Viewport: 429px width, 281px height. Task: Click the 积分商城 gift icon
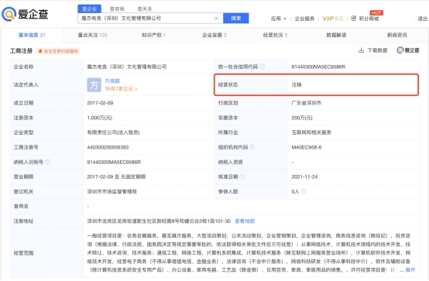point(353,19)
